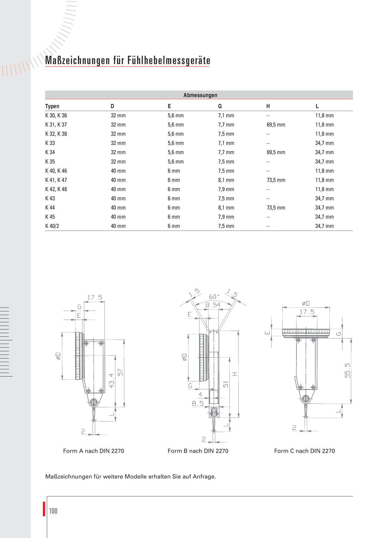Click the caption 'Form A nach DIN 2270'
The image size is (380, 538).
pyautogui.click(x=93, y=451)
